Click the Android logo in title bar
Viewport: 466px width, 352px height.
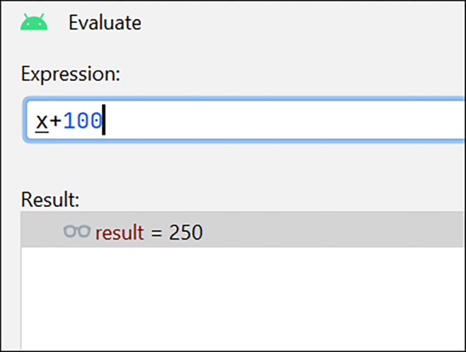(x=34, y=23)
